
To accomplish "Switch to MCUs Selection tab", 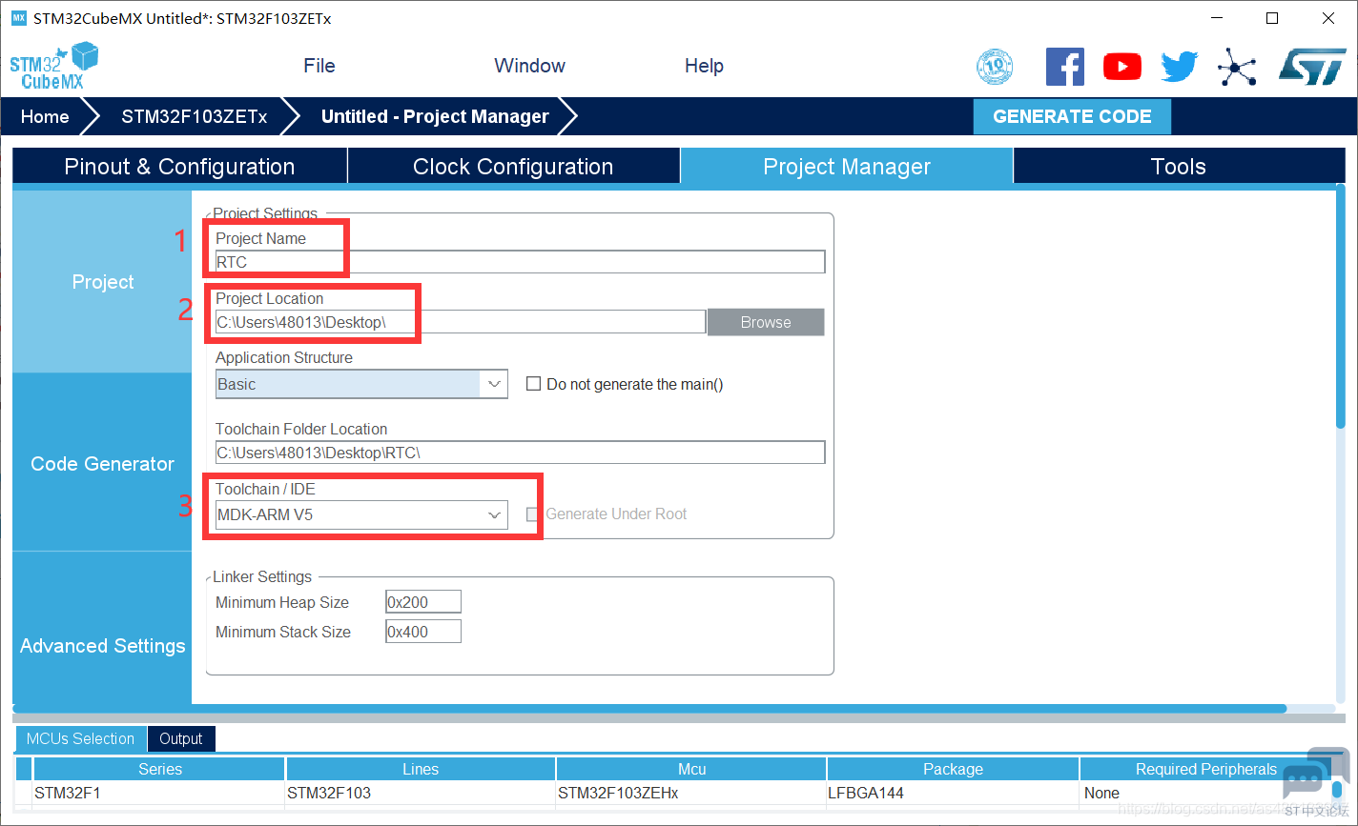I will [81, 738].
